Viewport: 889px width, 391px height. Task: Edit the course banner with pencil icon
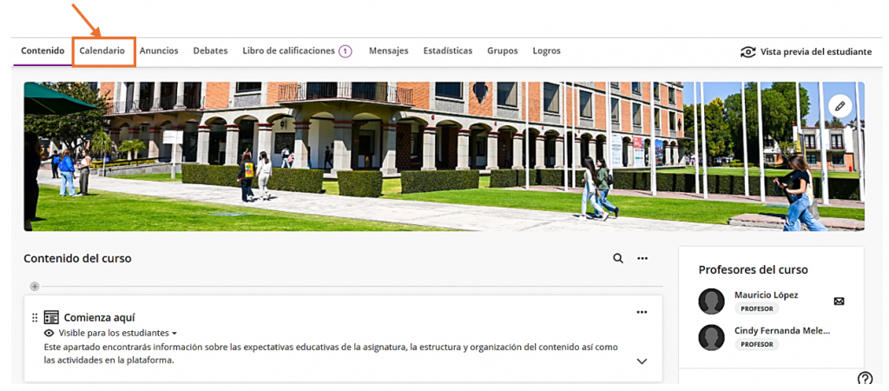click(x=840, y=105)
